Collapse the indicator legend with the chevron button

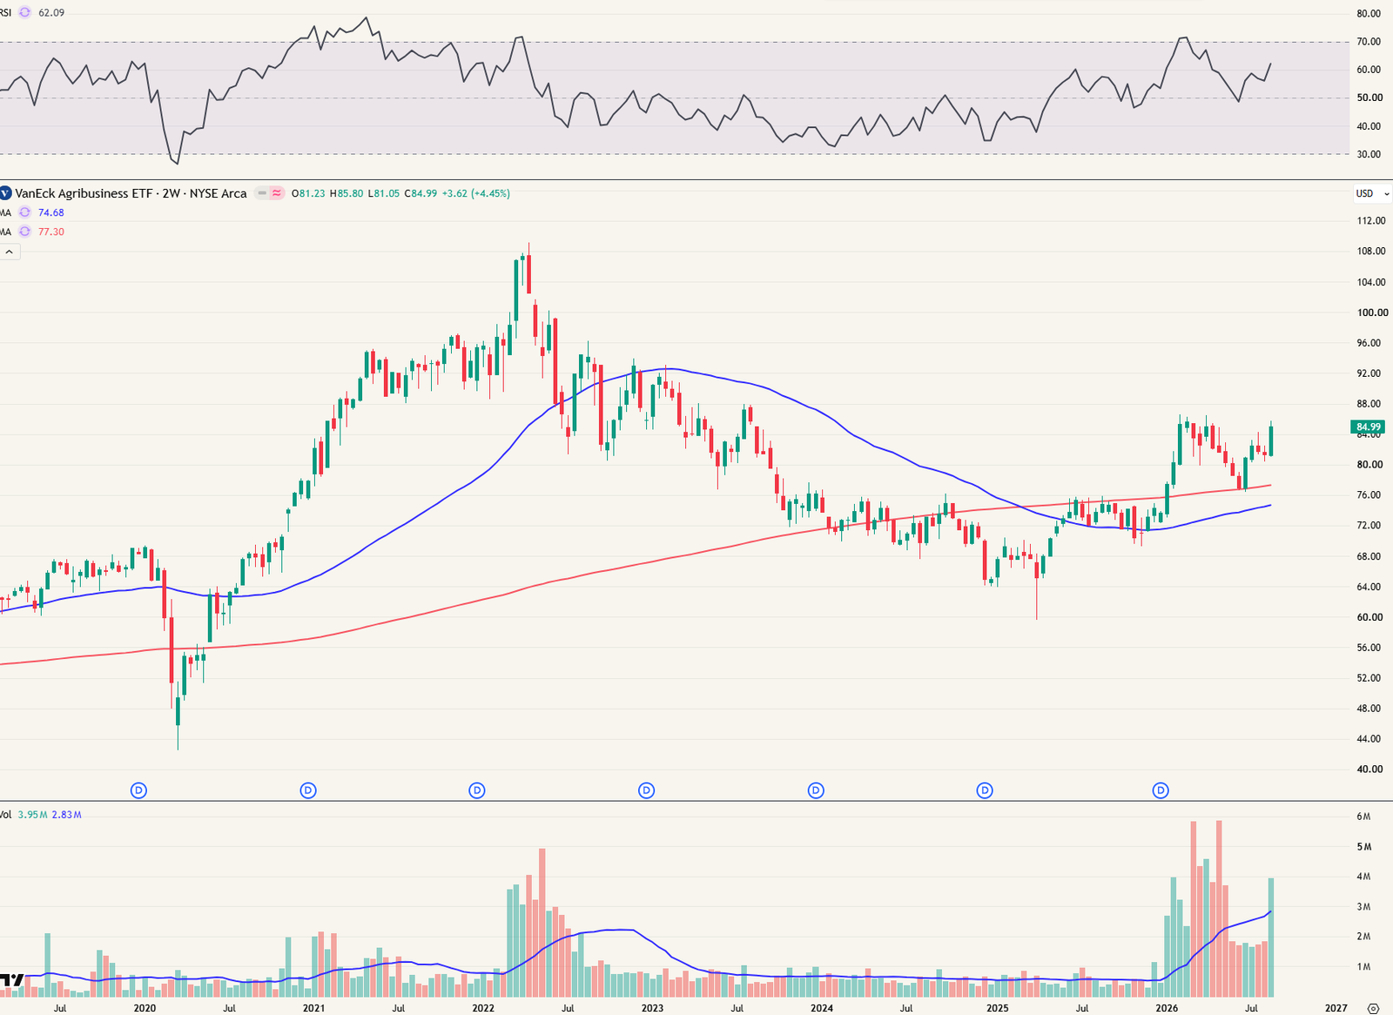point(10,252)
